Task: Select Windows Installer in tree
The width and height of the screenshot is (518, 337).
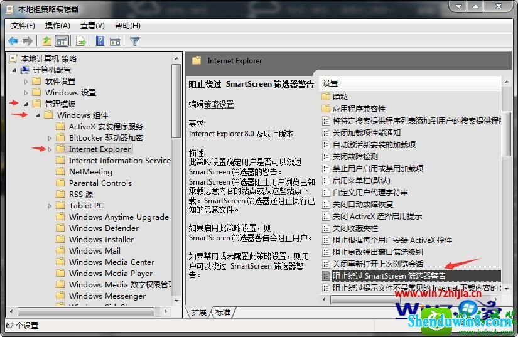Action: (x=102, y=239)
